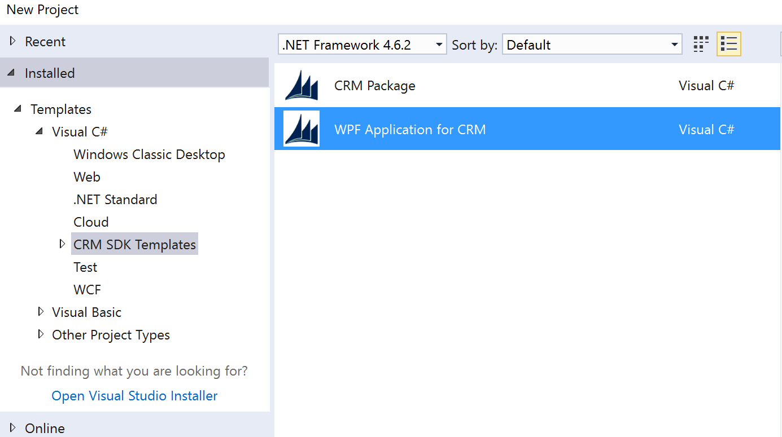Select the Cloud template category
This screenshot has height=437, width=782.
[x=91, y=222]
